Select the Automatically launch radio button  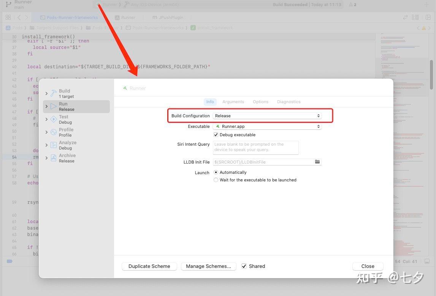(216, 172)
